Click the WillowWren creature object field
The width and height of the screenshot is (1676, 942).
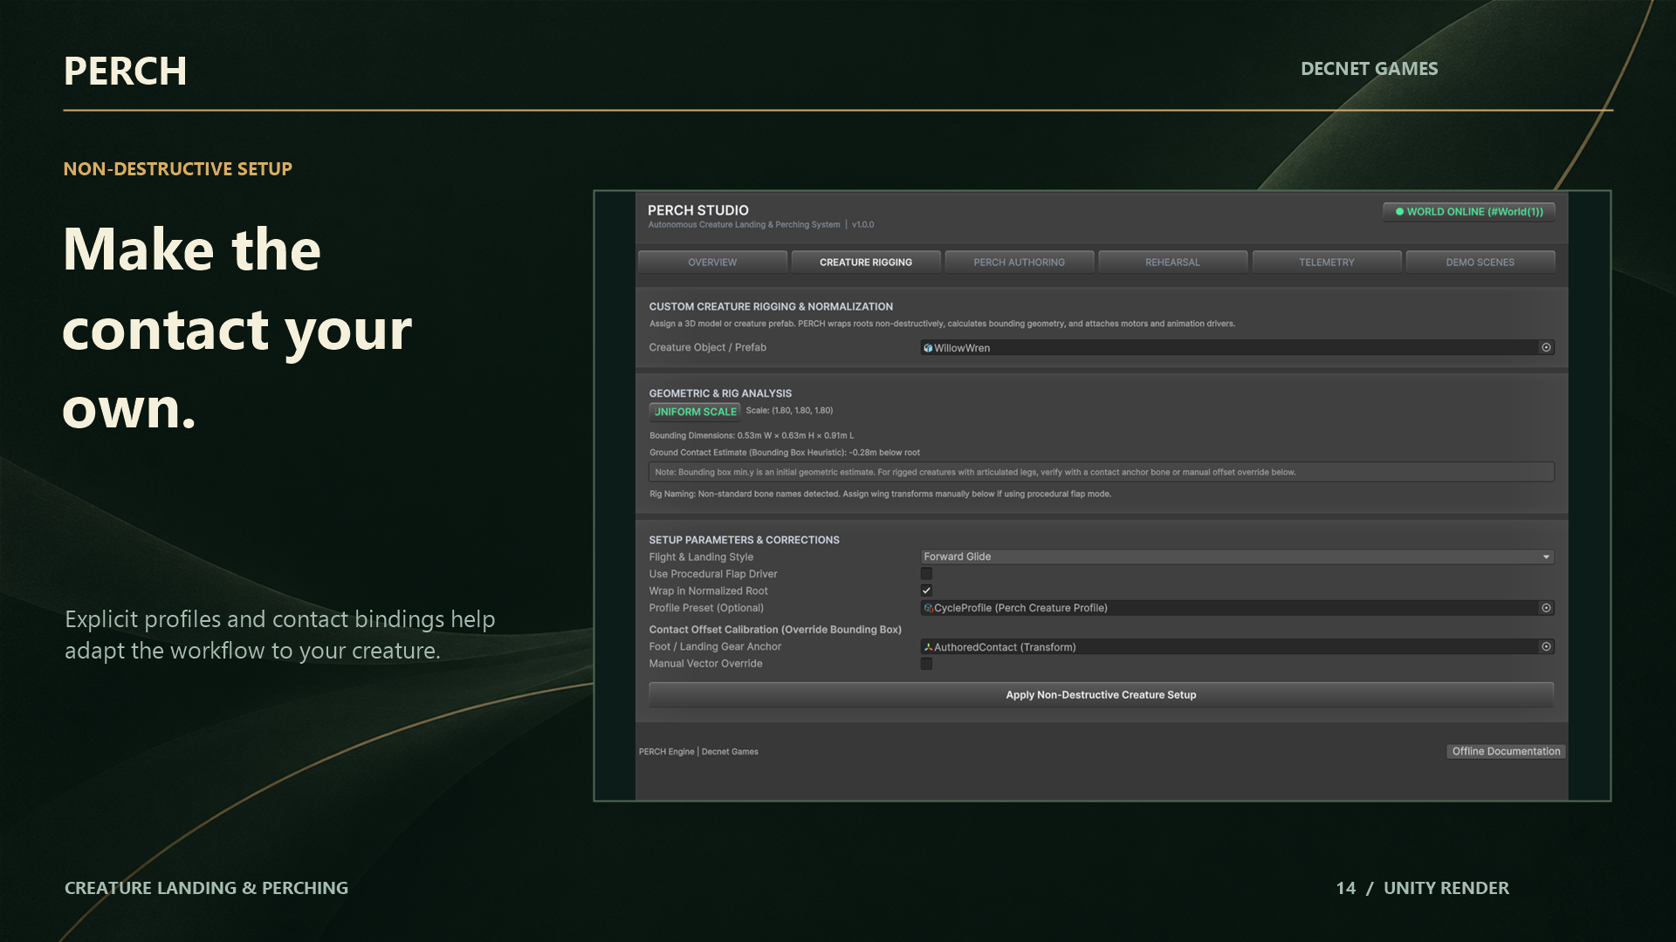pos(1237,348)
